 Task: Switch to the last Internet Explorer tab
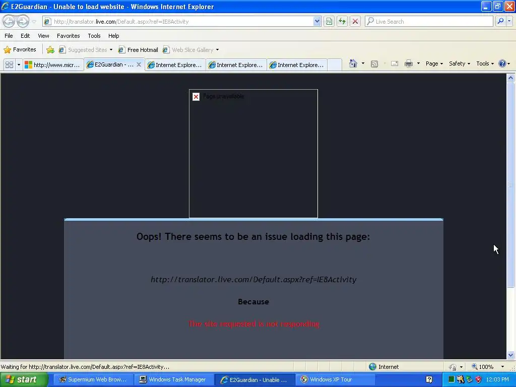297,65
